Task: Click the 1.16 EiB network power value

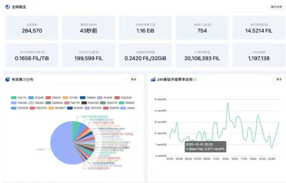Action: pyautogui.click(x=145, y=31)
